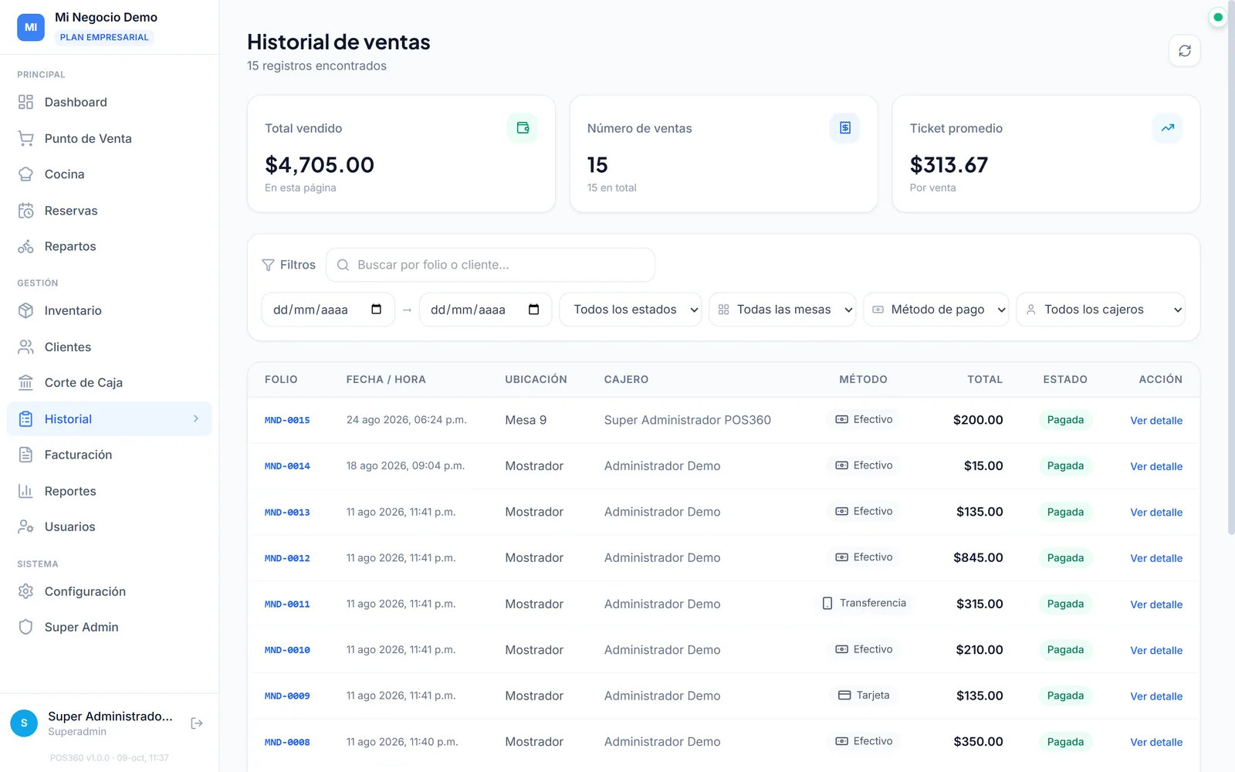Click Pagada status for MND-0014
Viewport: 1235px width, 772px height.
[x=1065, y=466]
